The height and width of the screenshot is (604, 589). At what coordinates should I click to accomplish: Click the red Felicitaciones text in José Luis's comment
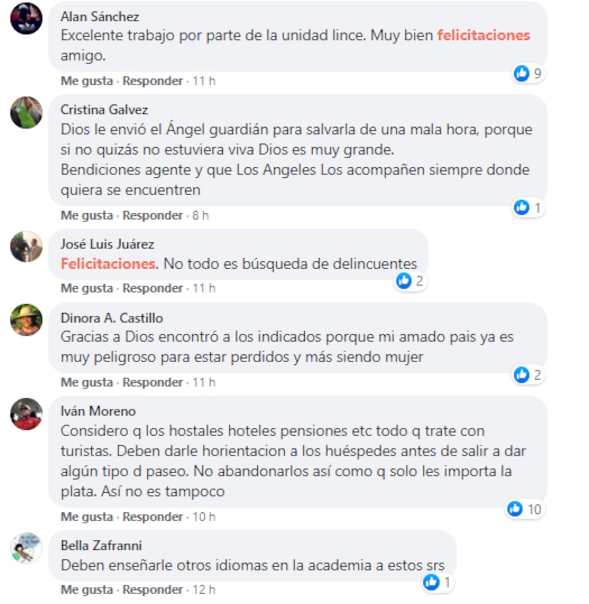pos(109,264)
